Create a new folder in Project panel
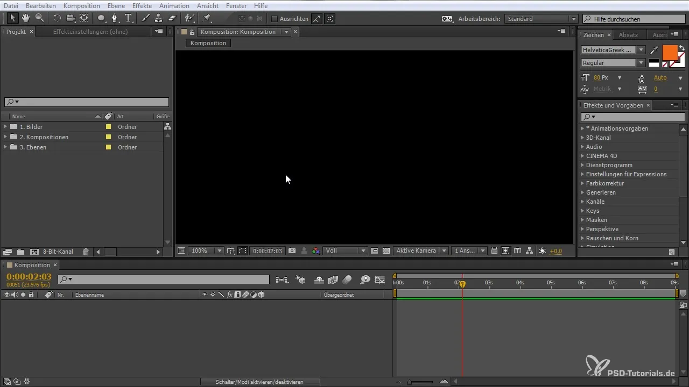 click(x=20, y=252)
